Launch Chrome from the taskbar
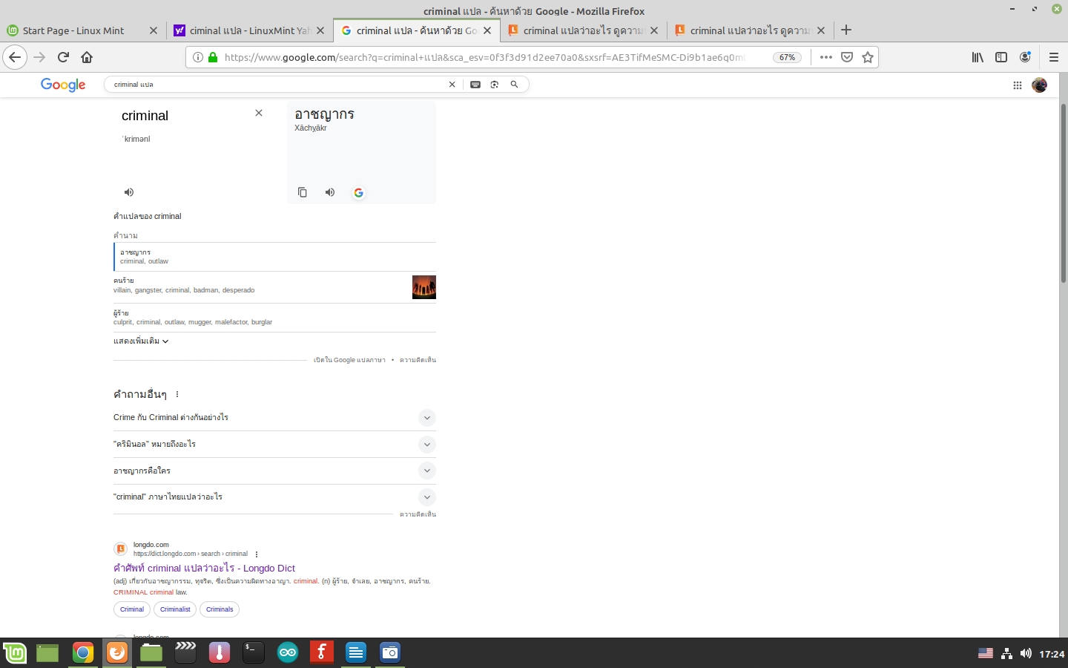 click(83, 652)
